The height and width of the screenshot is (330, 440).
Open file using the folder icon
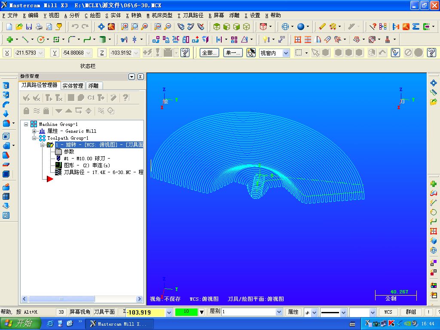click(x=19, y=27)
